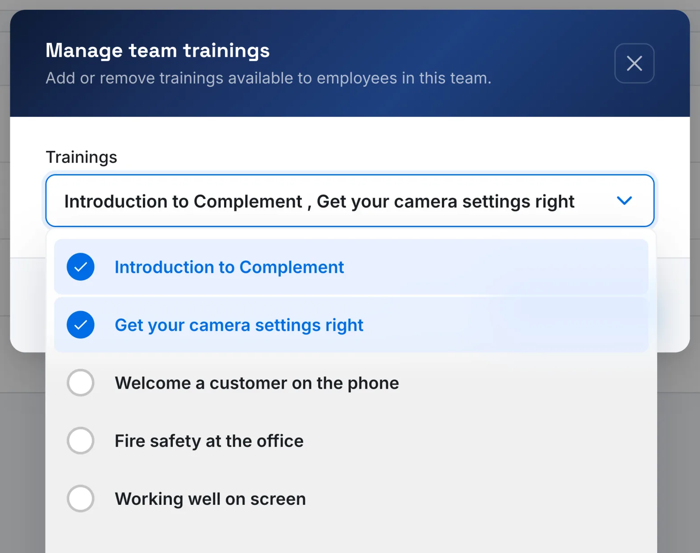Choose the 'Working well on screen' label
The image size is (700, 553).
(x=210, y=499)
